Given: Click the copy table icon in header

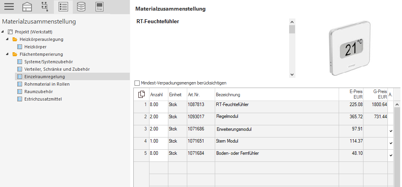Looking at the screenshot, I should tap(142, 94).
